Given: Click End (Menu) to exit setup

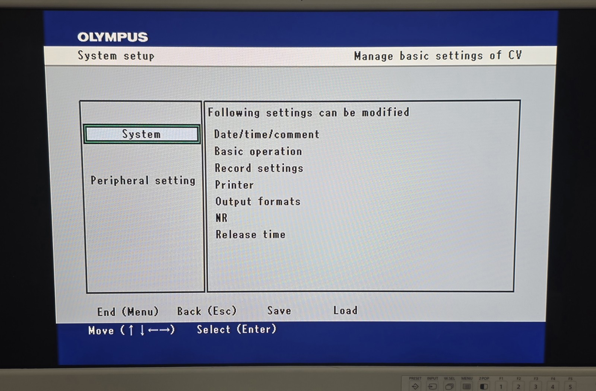Looking at the screenshot, I should [x=128, y=311].
